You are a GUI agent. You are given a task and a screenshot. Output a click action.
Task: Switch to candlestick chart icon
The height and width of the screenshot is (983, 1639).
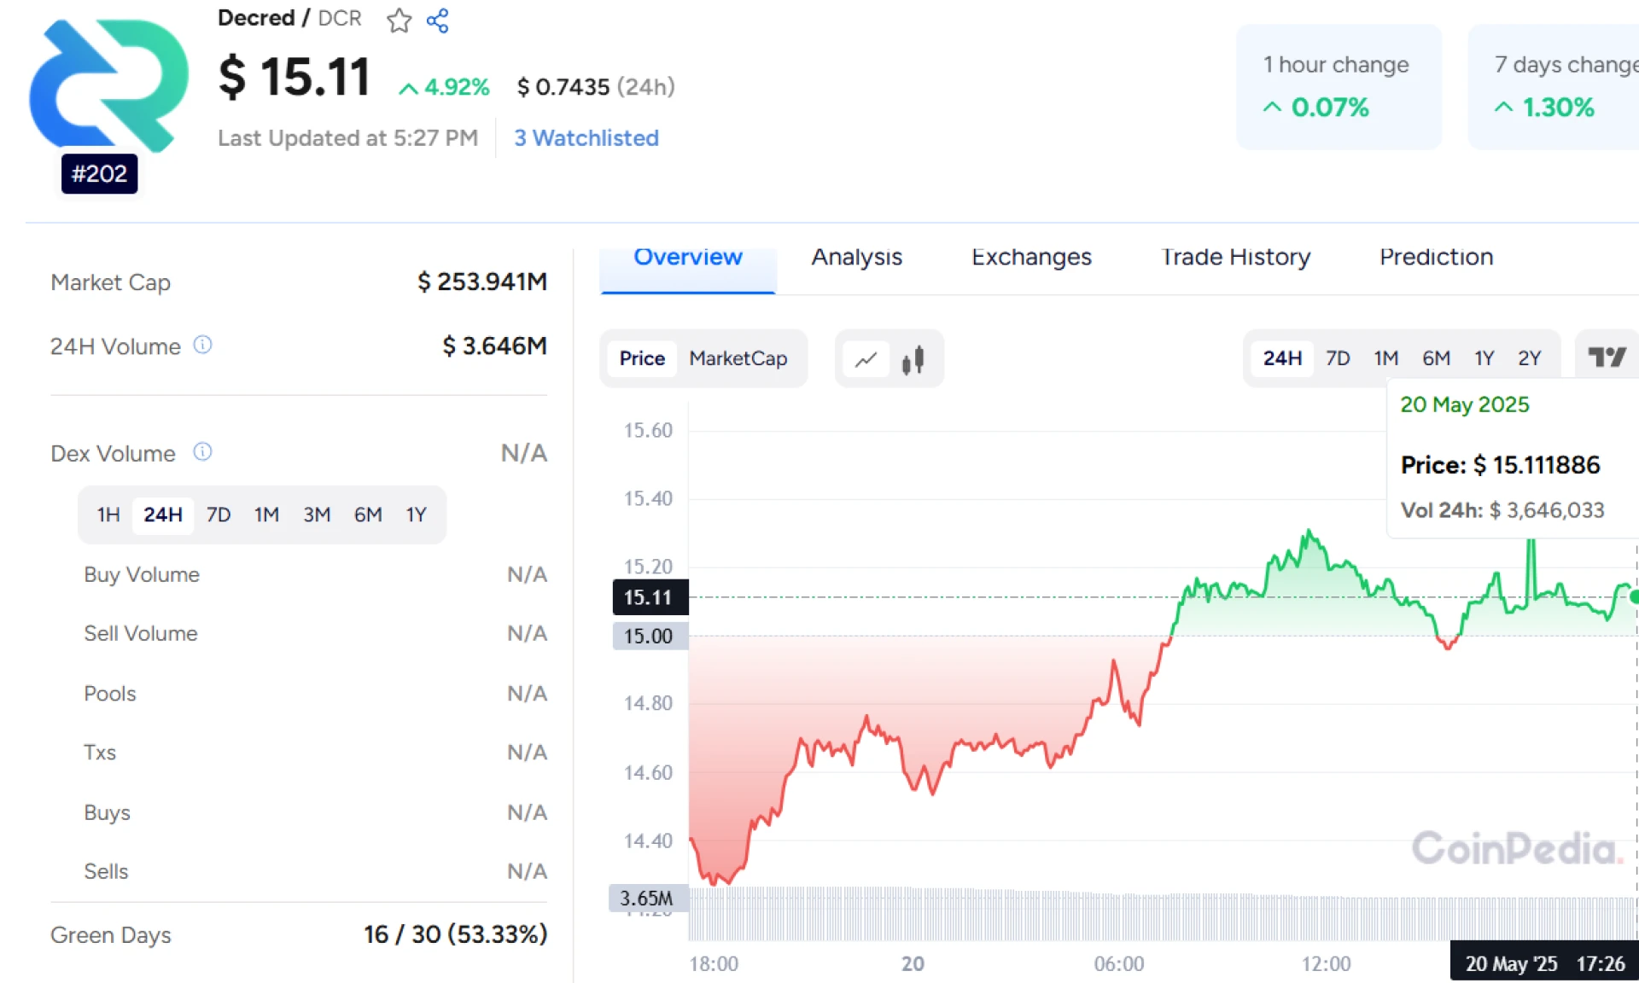[x=913, y=359]
